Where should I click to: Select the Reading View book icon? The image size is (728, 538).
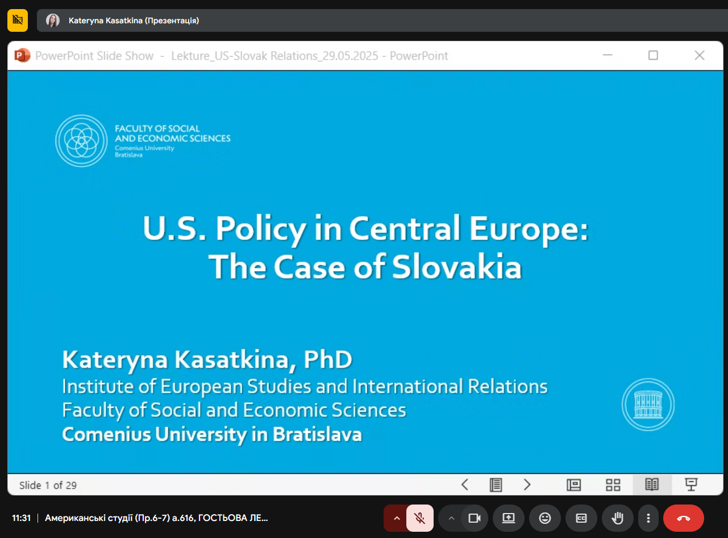click(652, 485)
